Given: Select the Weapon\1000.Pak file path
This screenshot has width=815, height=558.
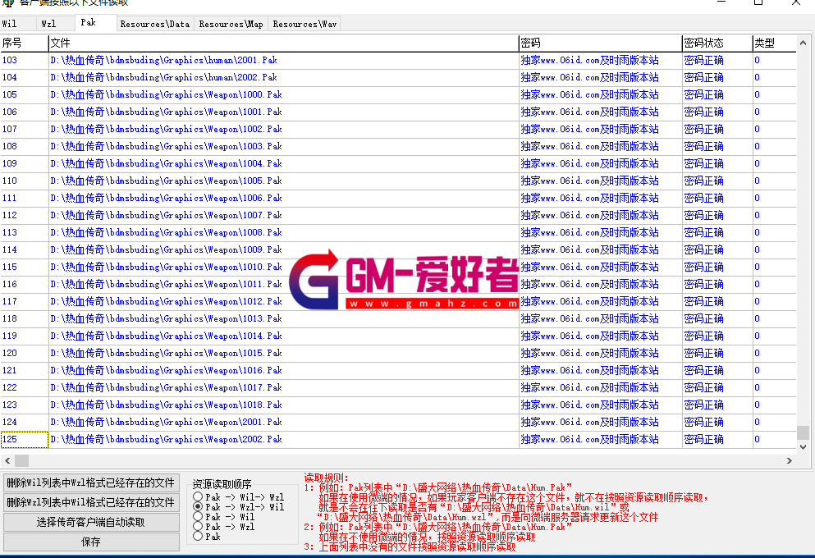Looking at the screenshot, I should [167, 94].
